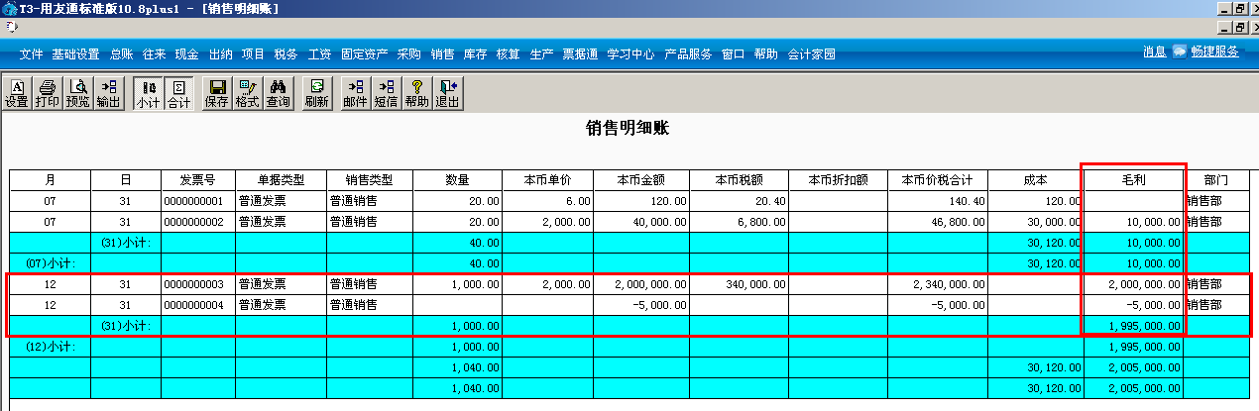Open the 往来 menu

tap(154, 54)
